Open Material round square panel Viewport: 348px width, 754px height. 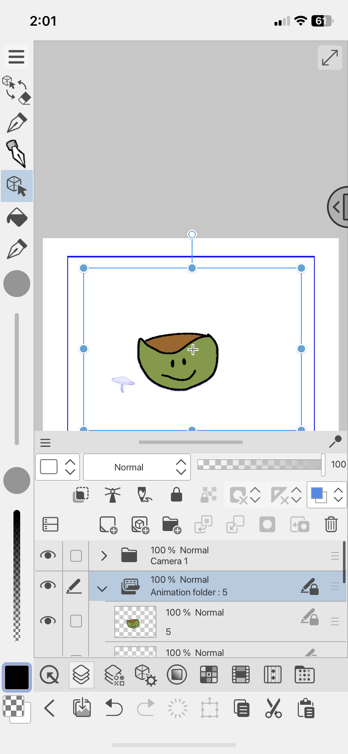(x=177, y=675)
